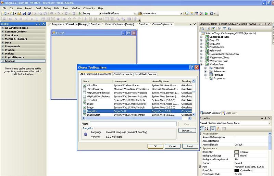Switch to the CameraCapture.cs [Design] document tab
The width and height of the screenshot is (274, 176).
tap(120, 24)
